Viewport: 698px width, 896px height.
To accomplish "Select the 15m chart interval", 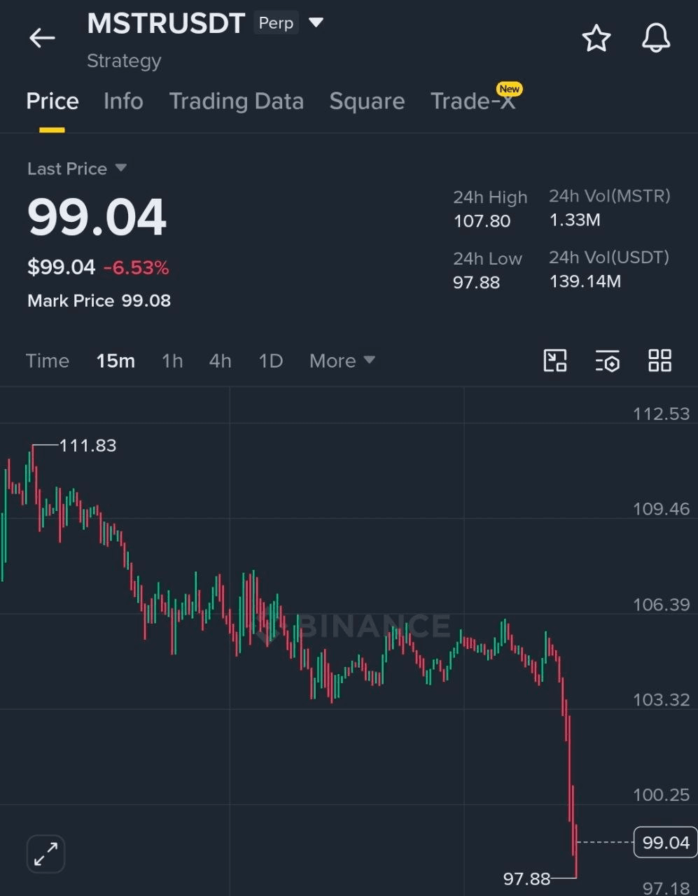I will [116, 361].
